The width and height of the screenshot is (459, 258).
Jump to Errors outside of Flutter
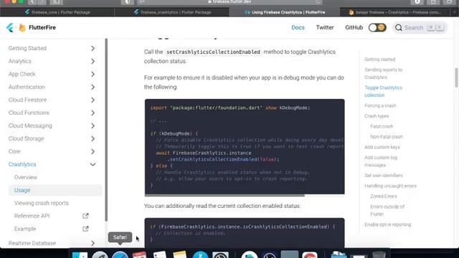click(x=387, y=210)
